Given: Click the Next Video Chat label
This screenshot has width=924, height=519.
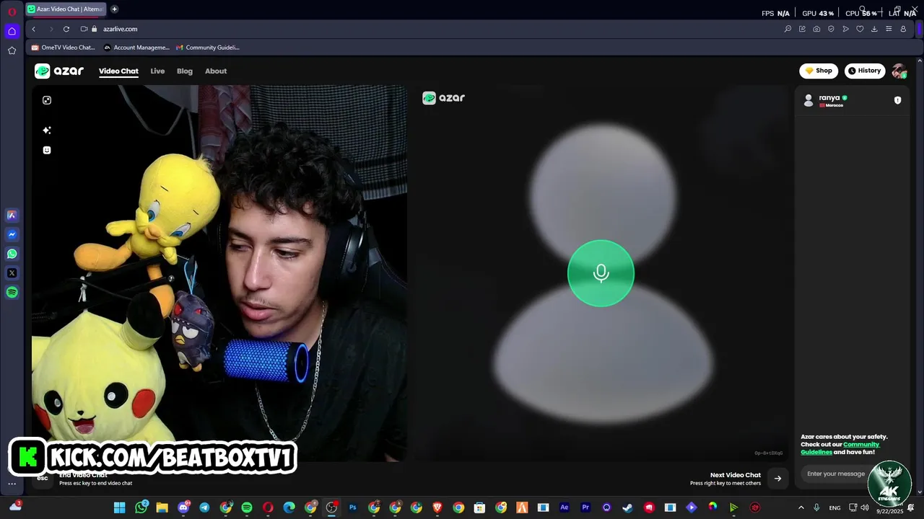Looking at the screenshot, I should coord(735,475).
